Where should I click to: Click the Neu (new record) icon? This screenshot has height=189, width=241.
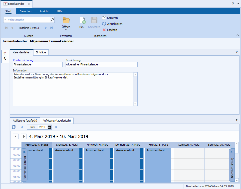(82, 21)
